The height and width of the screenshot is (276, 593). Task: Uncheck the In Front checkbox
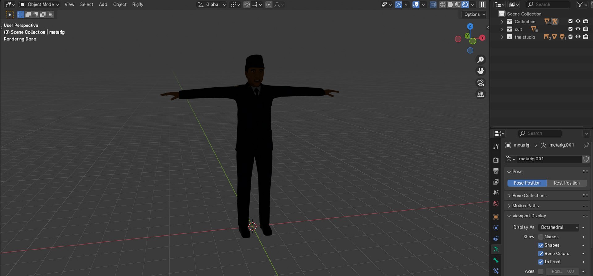540,262
